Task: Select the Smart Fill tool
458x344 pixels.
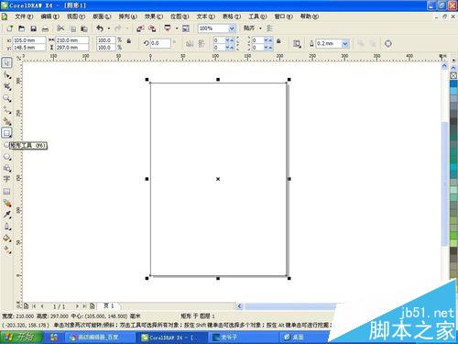Action: [x=7, y=122]
